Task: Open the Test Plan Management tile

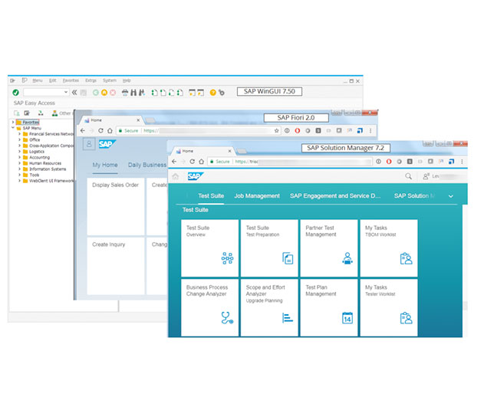Action: pyautogui.click(x=329, y=307)
